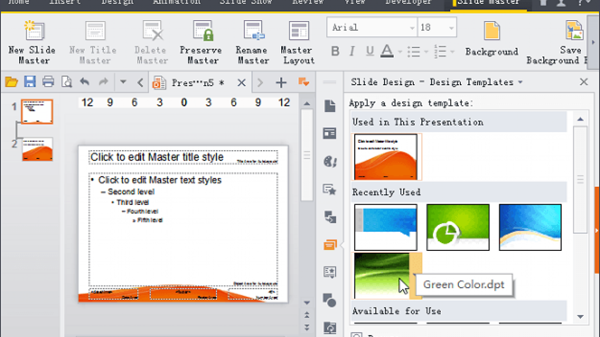Click the Open folder icon
Image resolution: width=600 pixels, height=337 pixels.
(x=11, y=82)
